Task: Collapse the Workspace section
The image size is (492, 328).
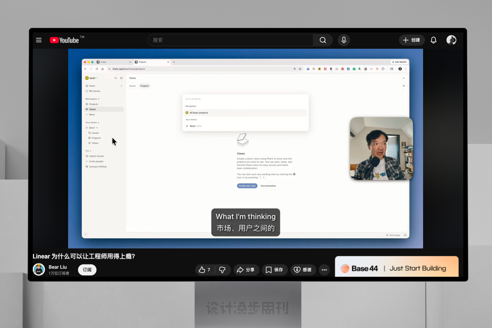Action: (x=92, y=99)
